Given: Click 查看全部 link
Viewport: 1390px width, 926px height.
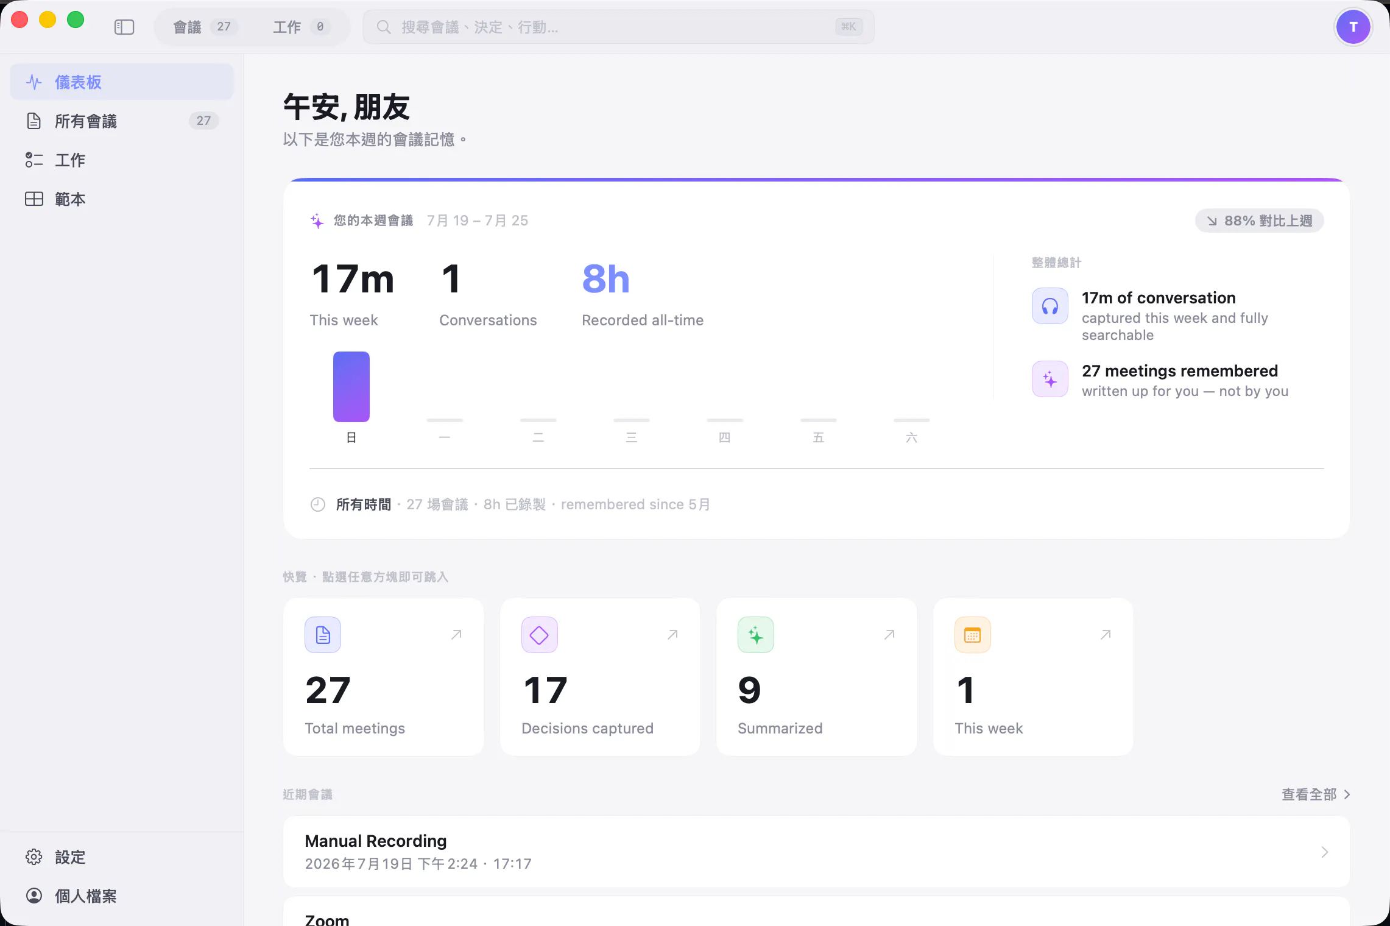Looking at the screenshot, I should coord(1316,794).
